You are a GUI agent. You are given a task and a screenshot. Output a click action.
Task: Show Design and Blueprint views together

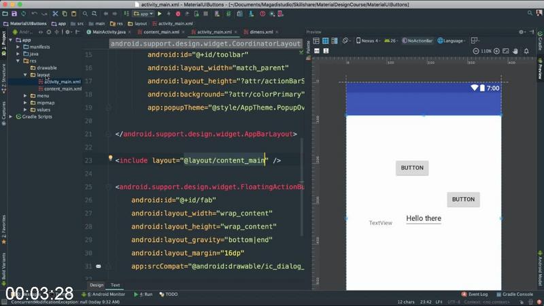point(335,41)
